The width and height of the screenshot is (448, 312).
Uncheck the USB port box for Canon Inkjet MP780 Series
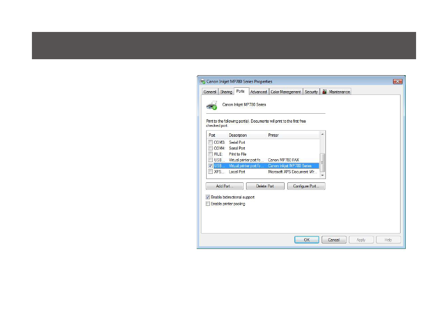pyautogui.click(x=210, y=166)
